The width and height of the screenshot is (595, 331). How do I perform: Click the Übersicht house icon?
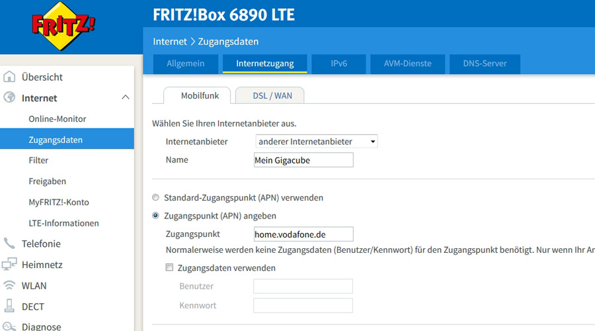pyautogui.click(x=9, y=76)
